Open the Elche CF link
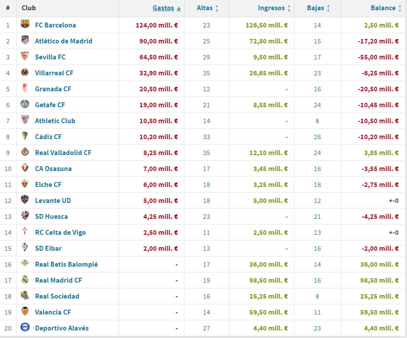Screen dimensions: 407x338 click(48, 185)
